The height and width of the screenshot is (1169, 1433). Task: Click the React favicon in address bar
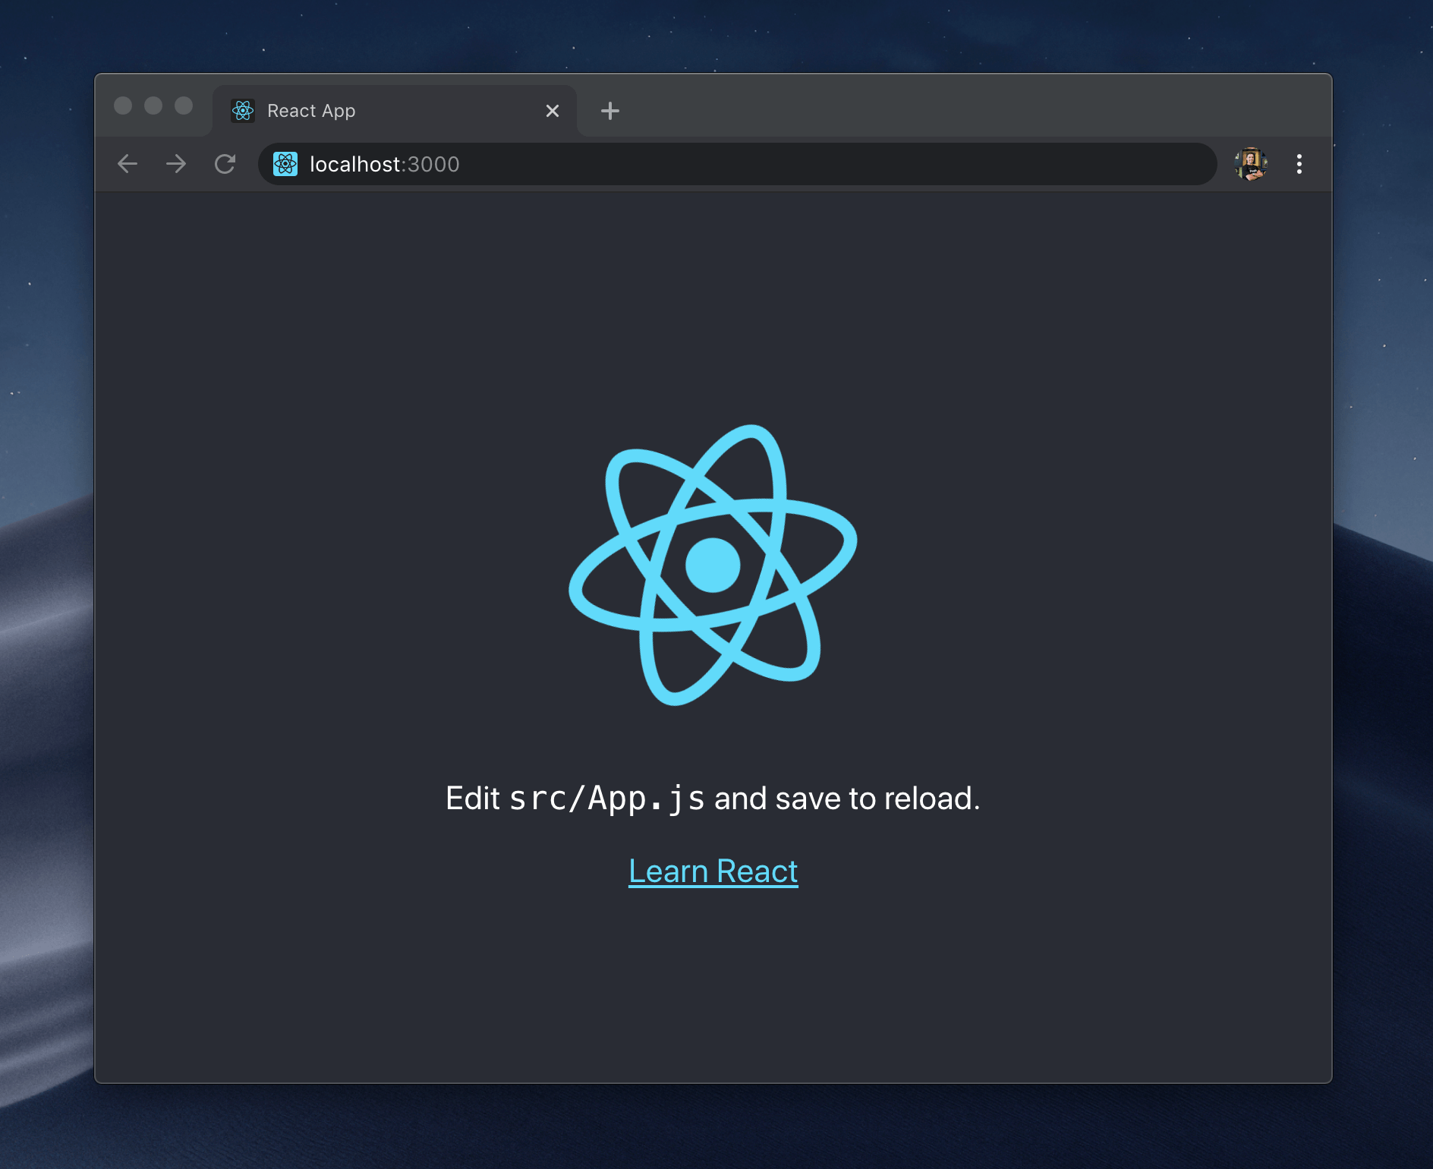pyautogui.click(x=285, y=164)
